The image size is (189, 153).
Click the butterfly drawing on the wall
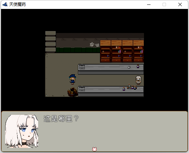[x=97, y=45]
